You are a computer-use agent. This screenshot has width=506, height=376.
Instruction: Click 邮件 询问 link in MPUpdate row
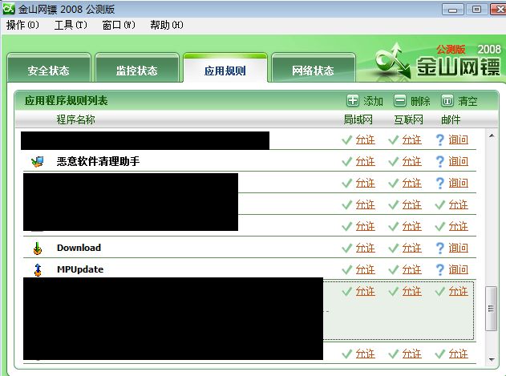point(458,269)
